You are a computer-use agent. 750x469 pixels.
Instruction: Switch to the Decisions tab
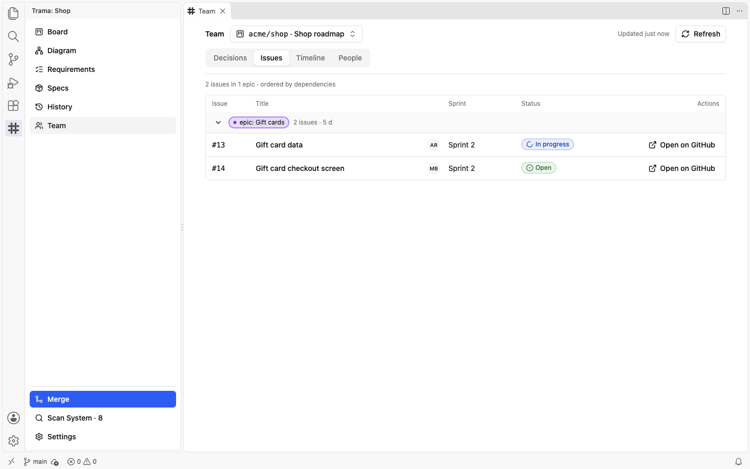pos(230,58)
